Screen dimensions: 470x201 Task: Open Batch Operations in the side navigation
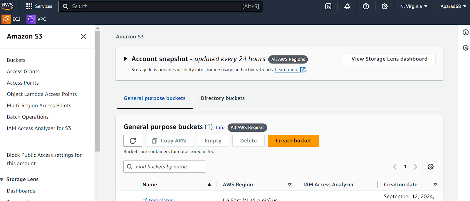(x=28, y=117)
